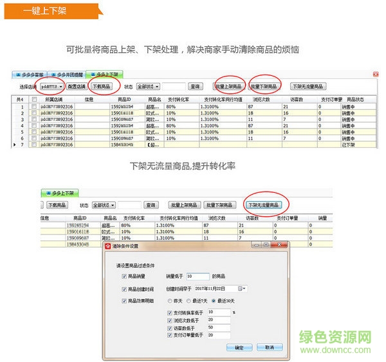This screenshot has width=386, height=362.
Task: Toggle the 商品创建时间 checkbox
Action: 124,289
